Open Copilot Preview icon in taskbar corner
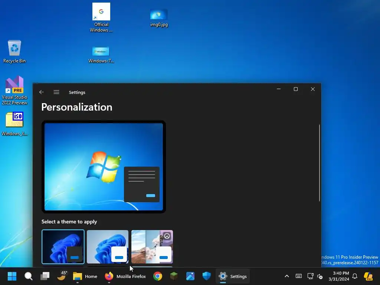The image size is (380, 285). (368, 276)
